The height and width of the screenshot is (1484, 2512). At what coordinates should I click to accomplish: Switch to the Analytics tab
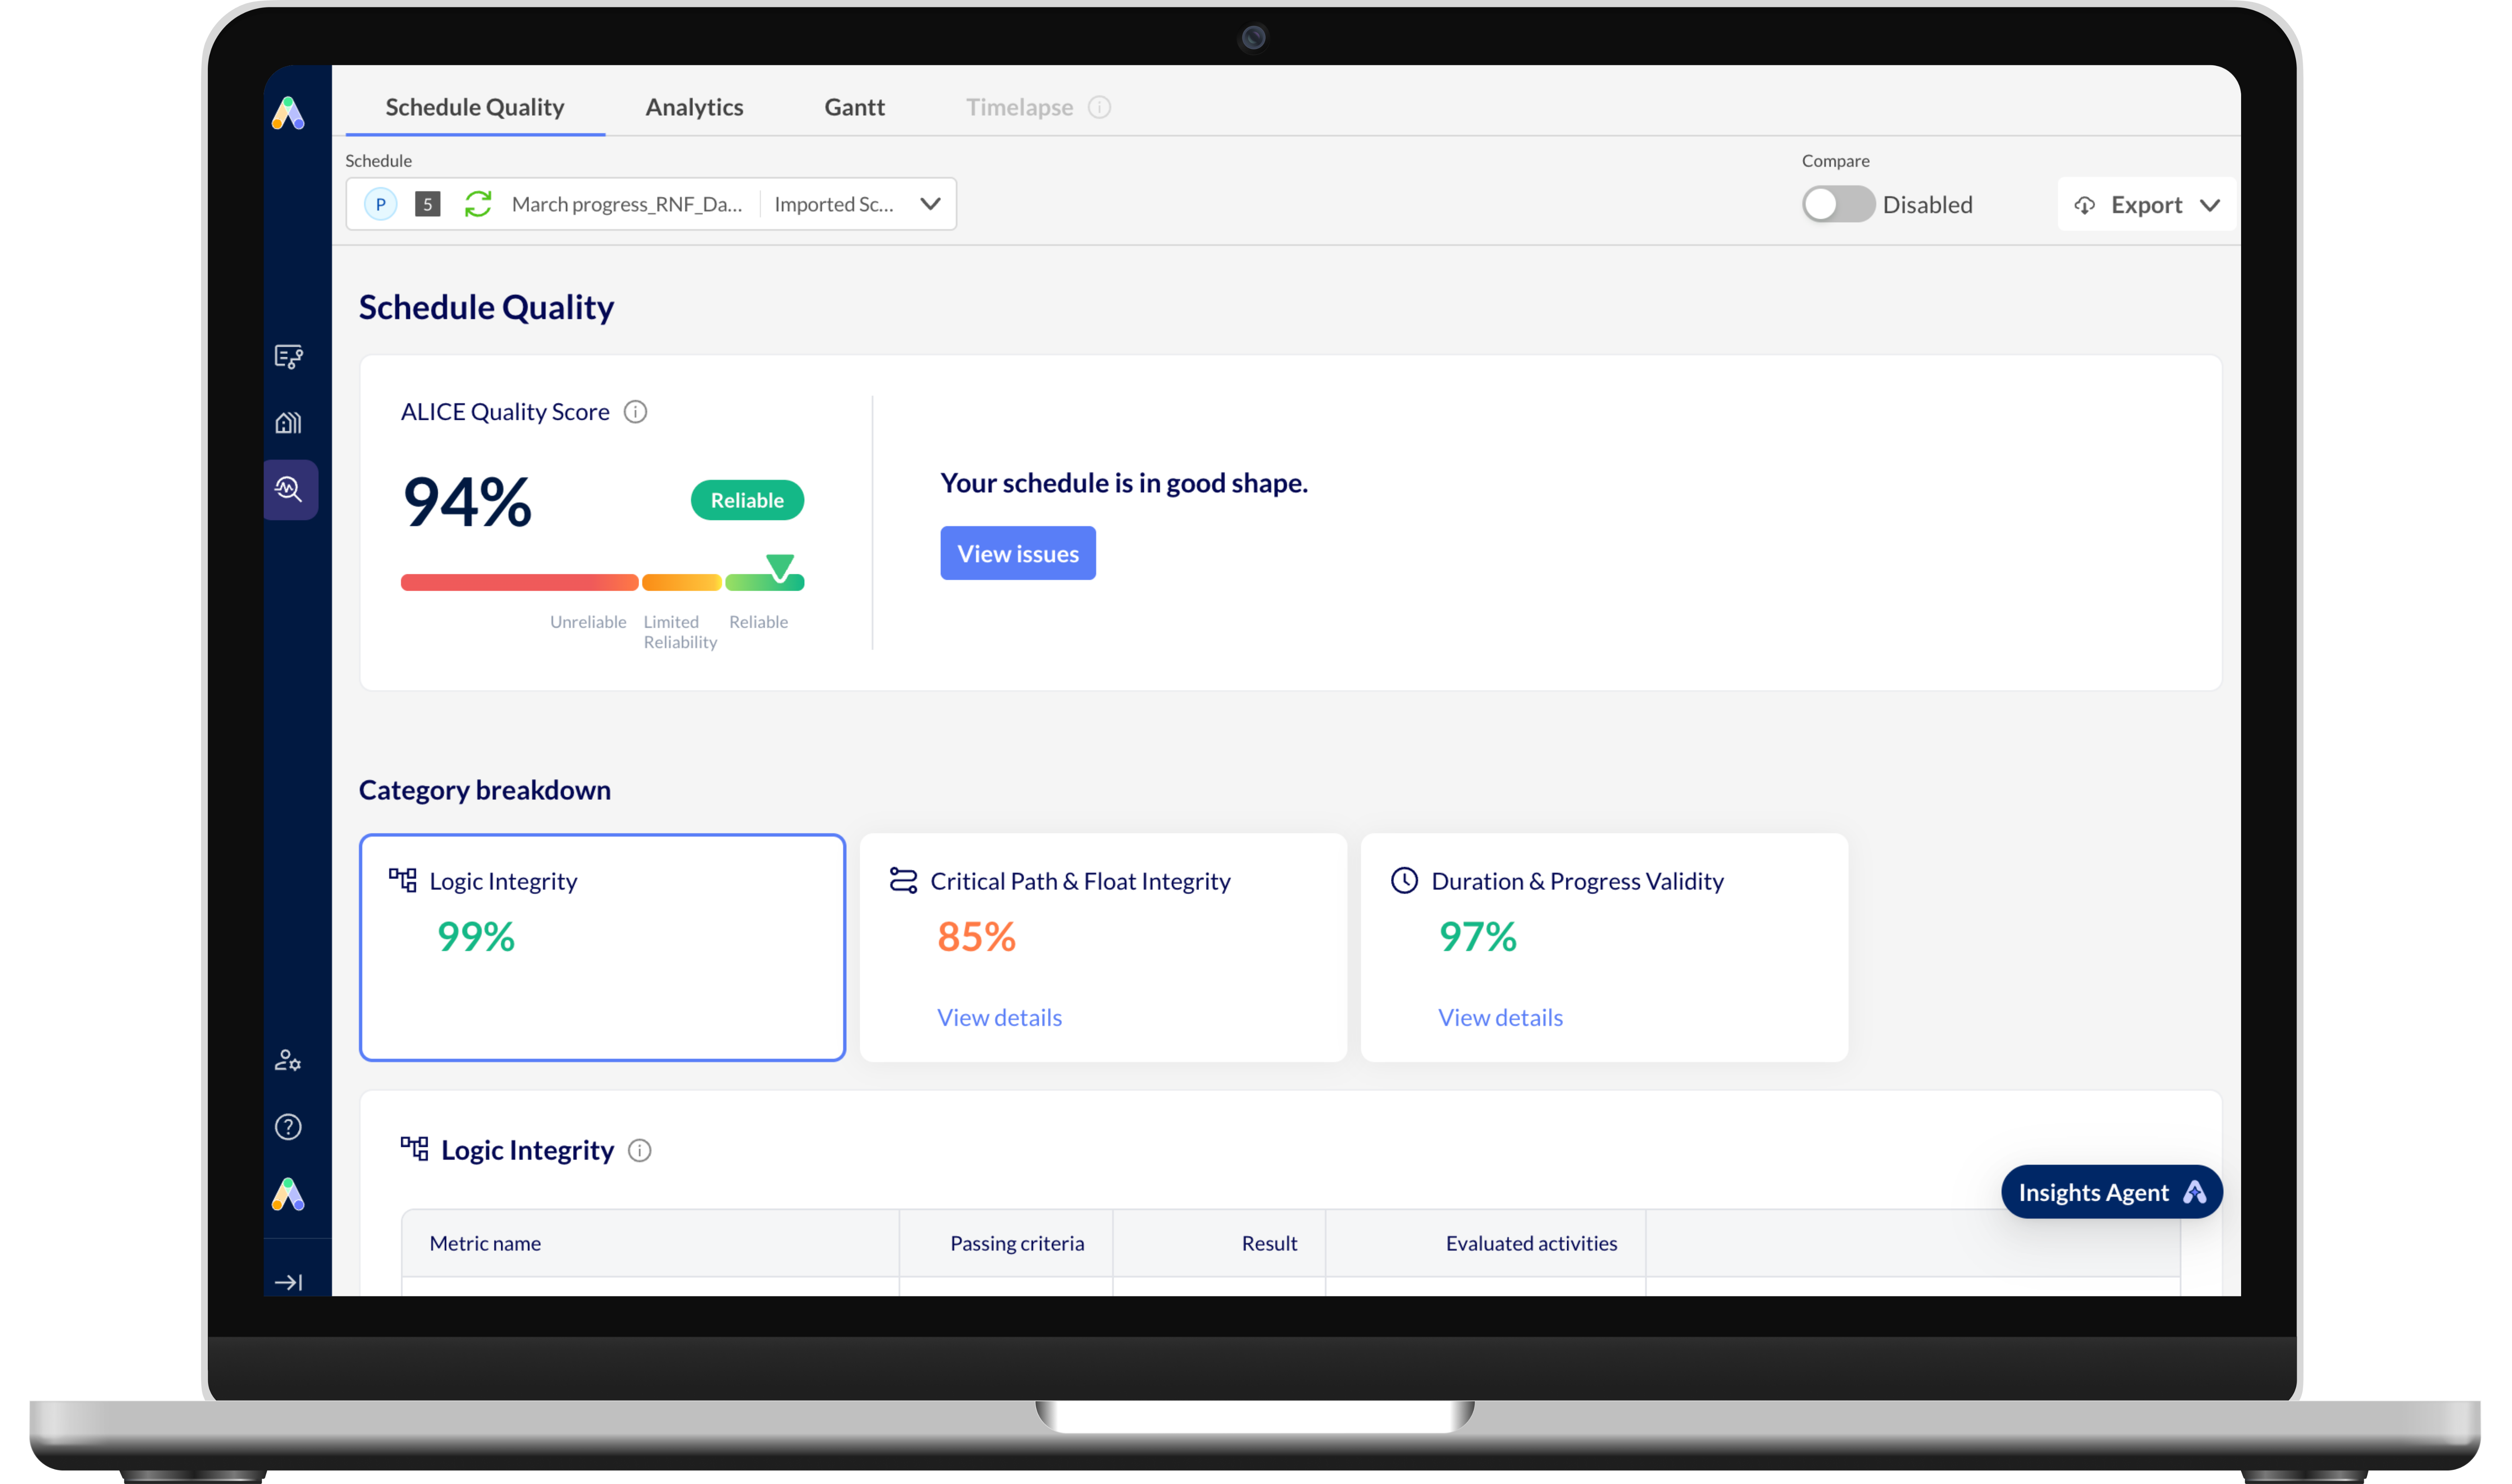tap(694, 107)
